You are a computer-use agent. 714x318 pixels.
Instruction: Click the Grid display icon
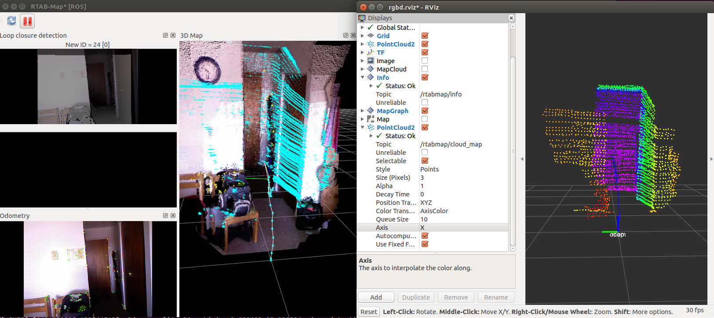pyautogui.click(x=371, y=36)
